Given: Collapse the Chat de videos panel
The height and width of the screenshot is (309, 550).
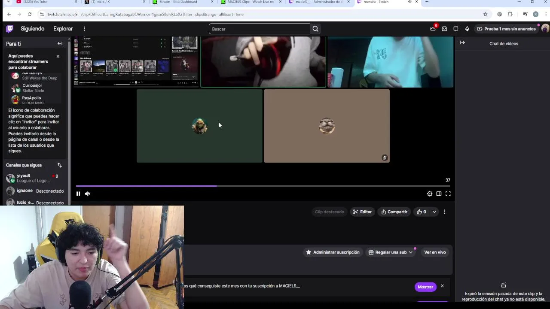Looking at the screenshot, I should (462, 42).
